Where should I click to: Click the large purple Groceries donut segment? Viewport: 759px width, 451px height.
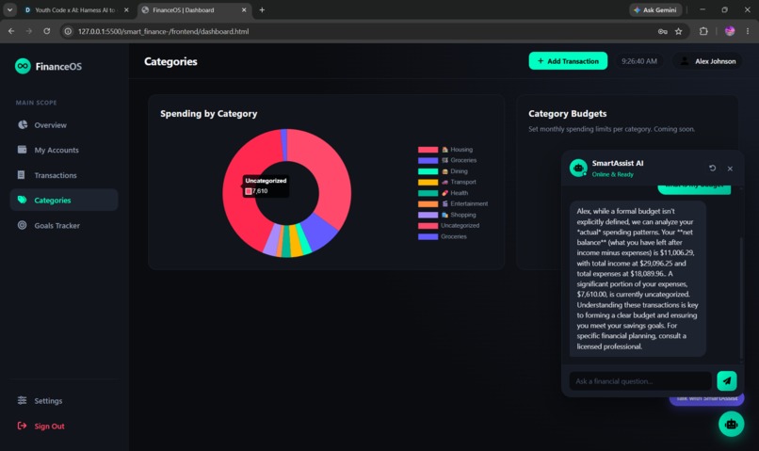(319, 232)
